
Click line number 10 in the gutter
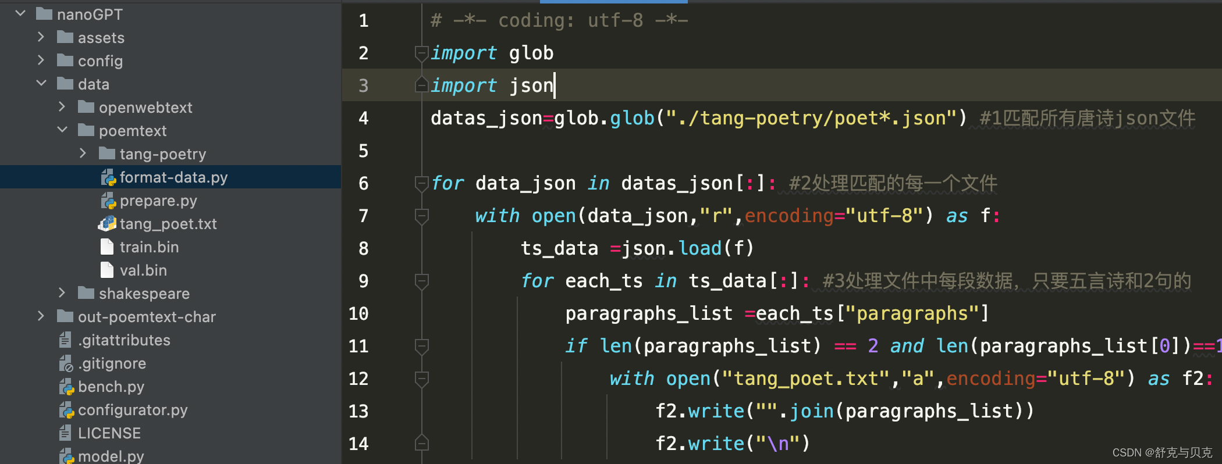pos(358,314)
